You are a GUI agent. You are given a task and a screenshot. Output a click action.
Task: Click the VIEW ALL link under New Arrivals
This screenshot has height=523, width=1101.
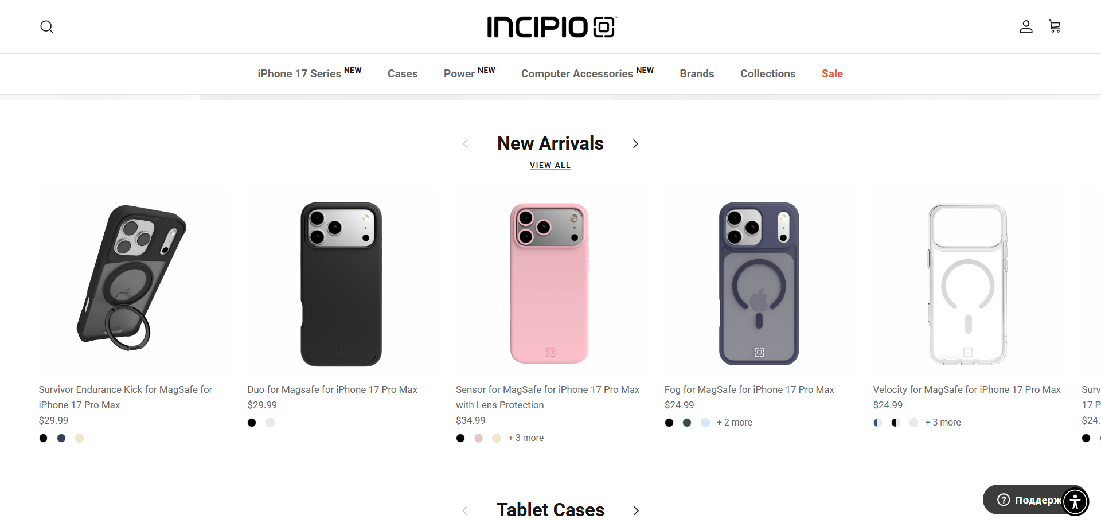pos(550,165)
